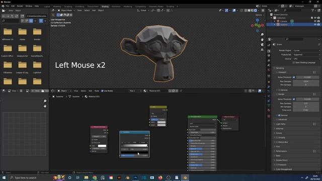
Task: Switch perspective/orthographic with the grid icon
Action: point(262,50)
